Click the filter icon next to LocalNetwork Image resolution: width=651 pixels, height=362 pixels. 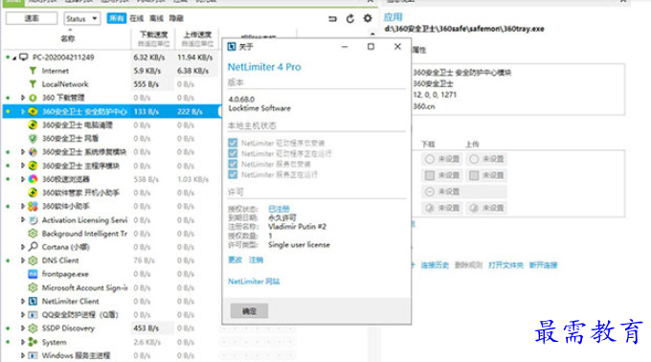click(33, 84)
